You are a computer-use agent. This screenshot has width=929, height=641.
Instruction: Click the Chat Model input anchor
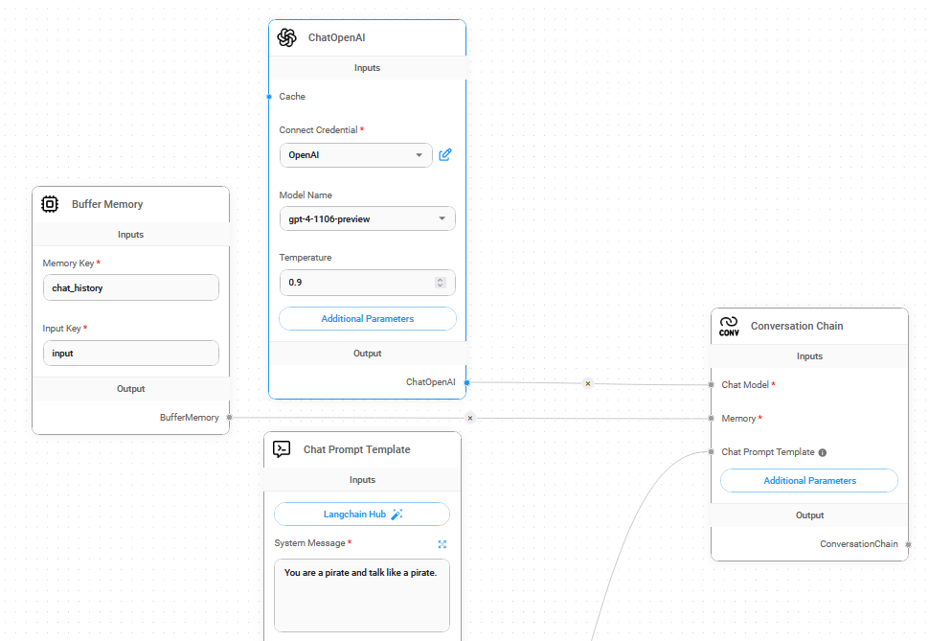click(711, 385)
